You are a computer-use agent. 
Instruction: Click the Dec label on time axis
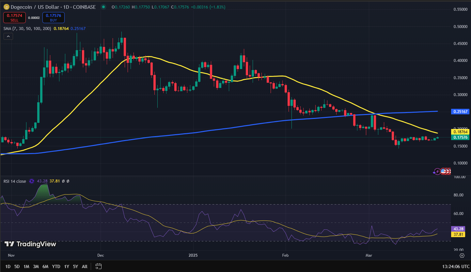coord(100,255)
